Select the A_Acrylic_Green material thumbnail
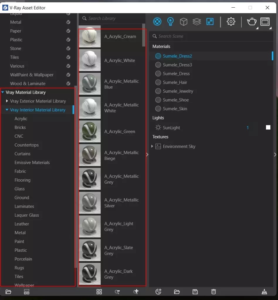 pos(90,132)
